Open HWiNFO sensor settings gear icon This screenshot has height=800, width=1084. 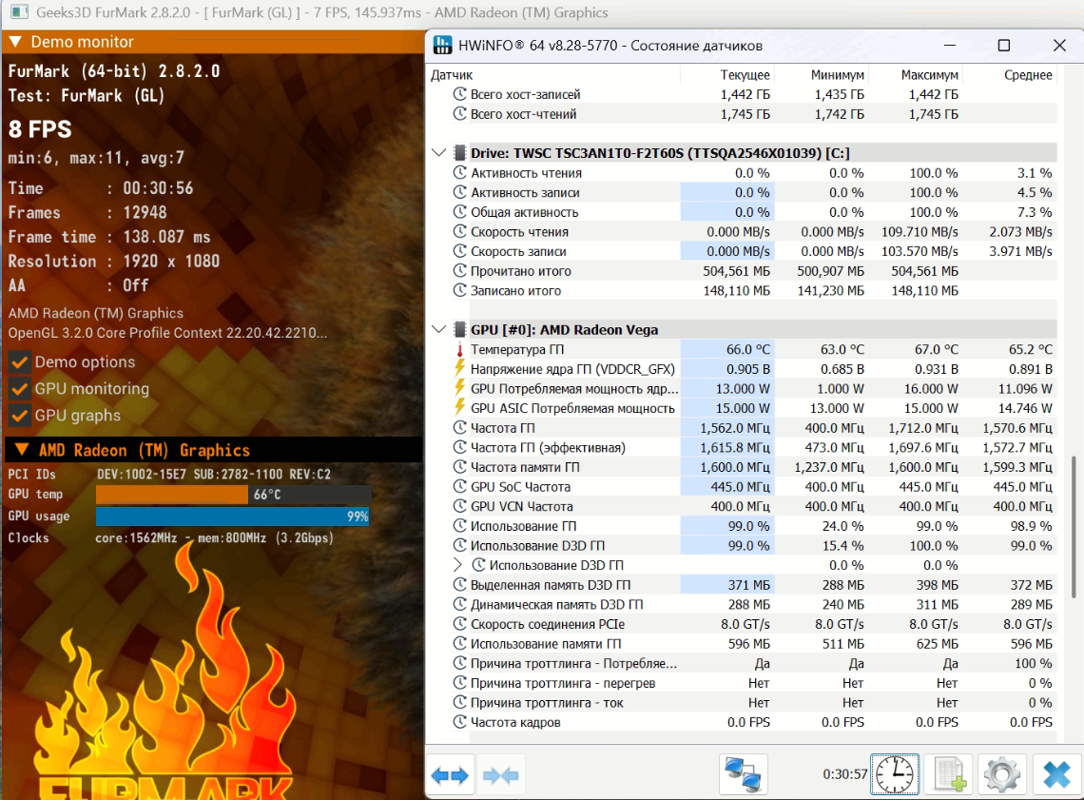1001,774
